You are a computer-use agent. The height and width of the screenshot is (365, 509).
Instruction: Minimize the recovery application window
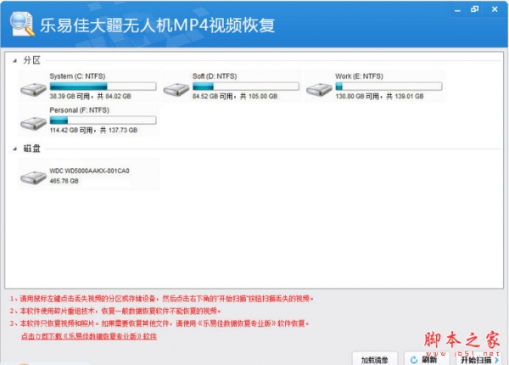[457, 9]
